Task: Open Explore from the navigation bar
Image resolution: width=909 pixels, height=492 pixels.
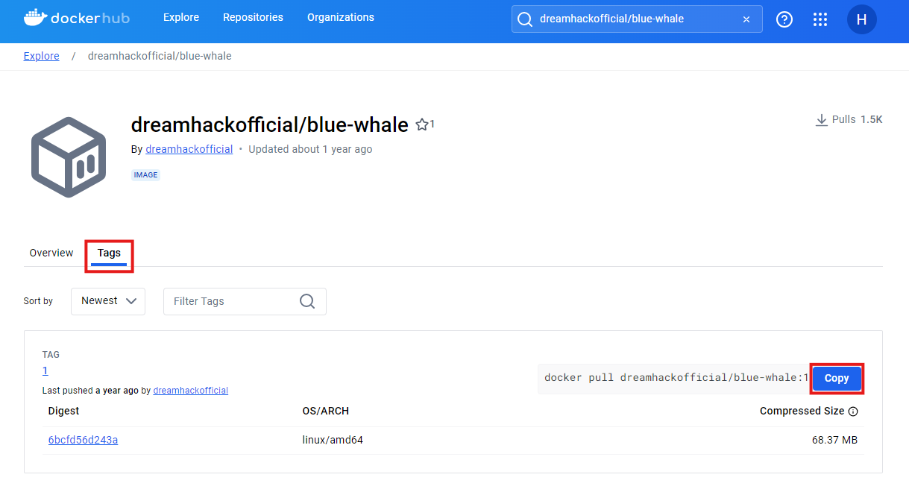Action: pyautogui.click(x=180, y=17)
